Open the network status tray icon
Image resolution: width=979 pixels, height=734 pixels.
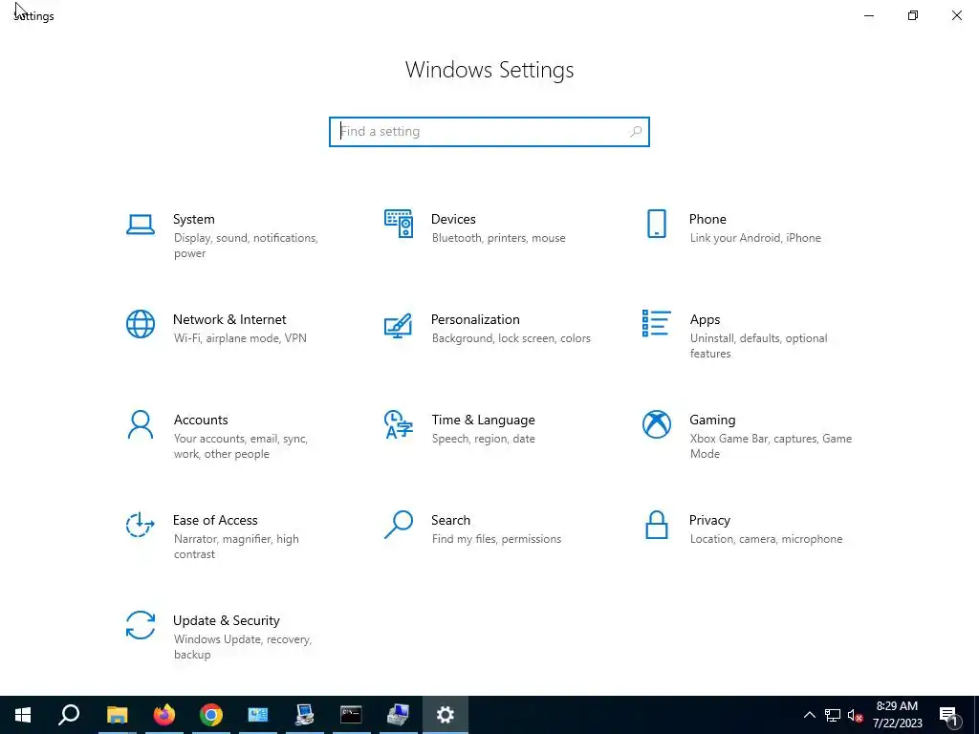833,715
